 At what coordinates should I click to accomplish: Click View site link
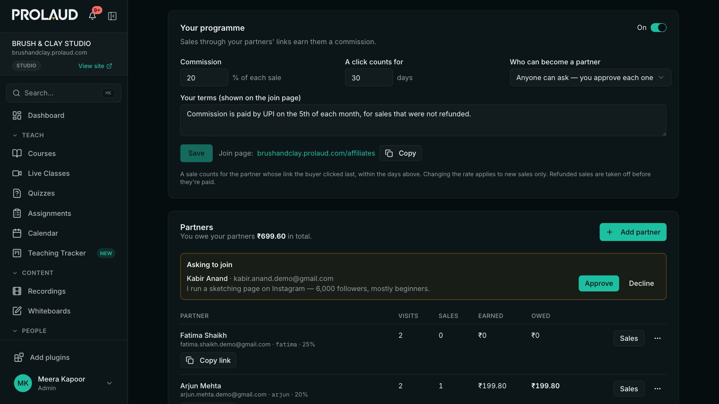pos(95,66)
